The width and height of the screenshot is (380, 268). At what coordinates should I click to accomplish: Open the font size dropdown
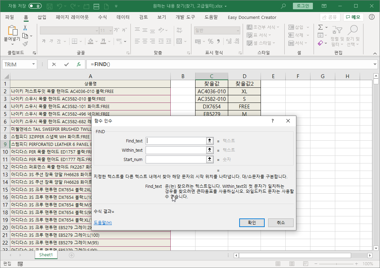pos(110,31)
